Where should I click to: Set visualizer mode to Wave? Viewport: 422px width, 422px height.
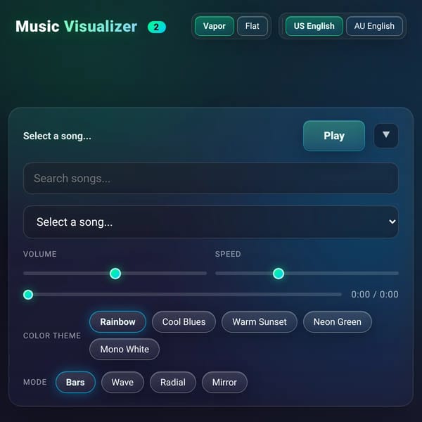[x=122, y=383]
